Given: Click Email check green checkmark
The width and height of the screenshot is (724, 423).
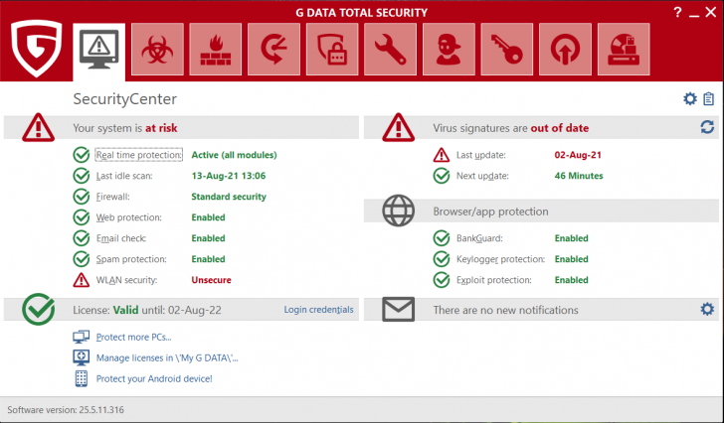Looking at the screenshot, I should tap(82, 238).
